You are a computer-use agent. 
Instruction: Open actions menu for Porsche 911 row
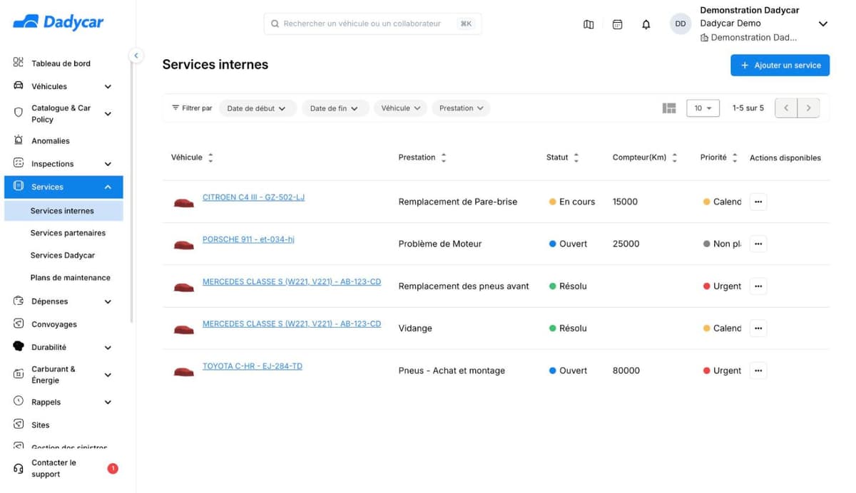[758, 244]
